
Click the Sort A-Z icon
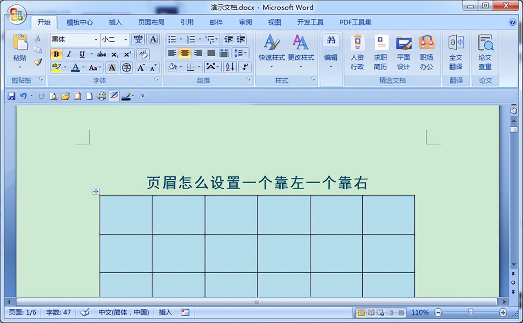[230, 67]
